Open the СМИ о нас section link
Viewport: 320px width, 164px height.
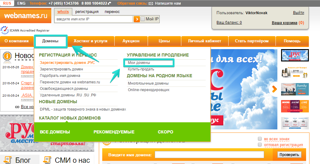click(x=72, y=160)
